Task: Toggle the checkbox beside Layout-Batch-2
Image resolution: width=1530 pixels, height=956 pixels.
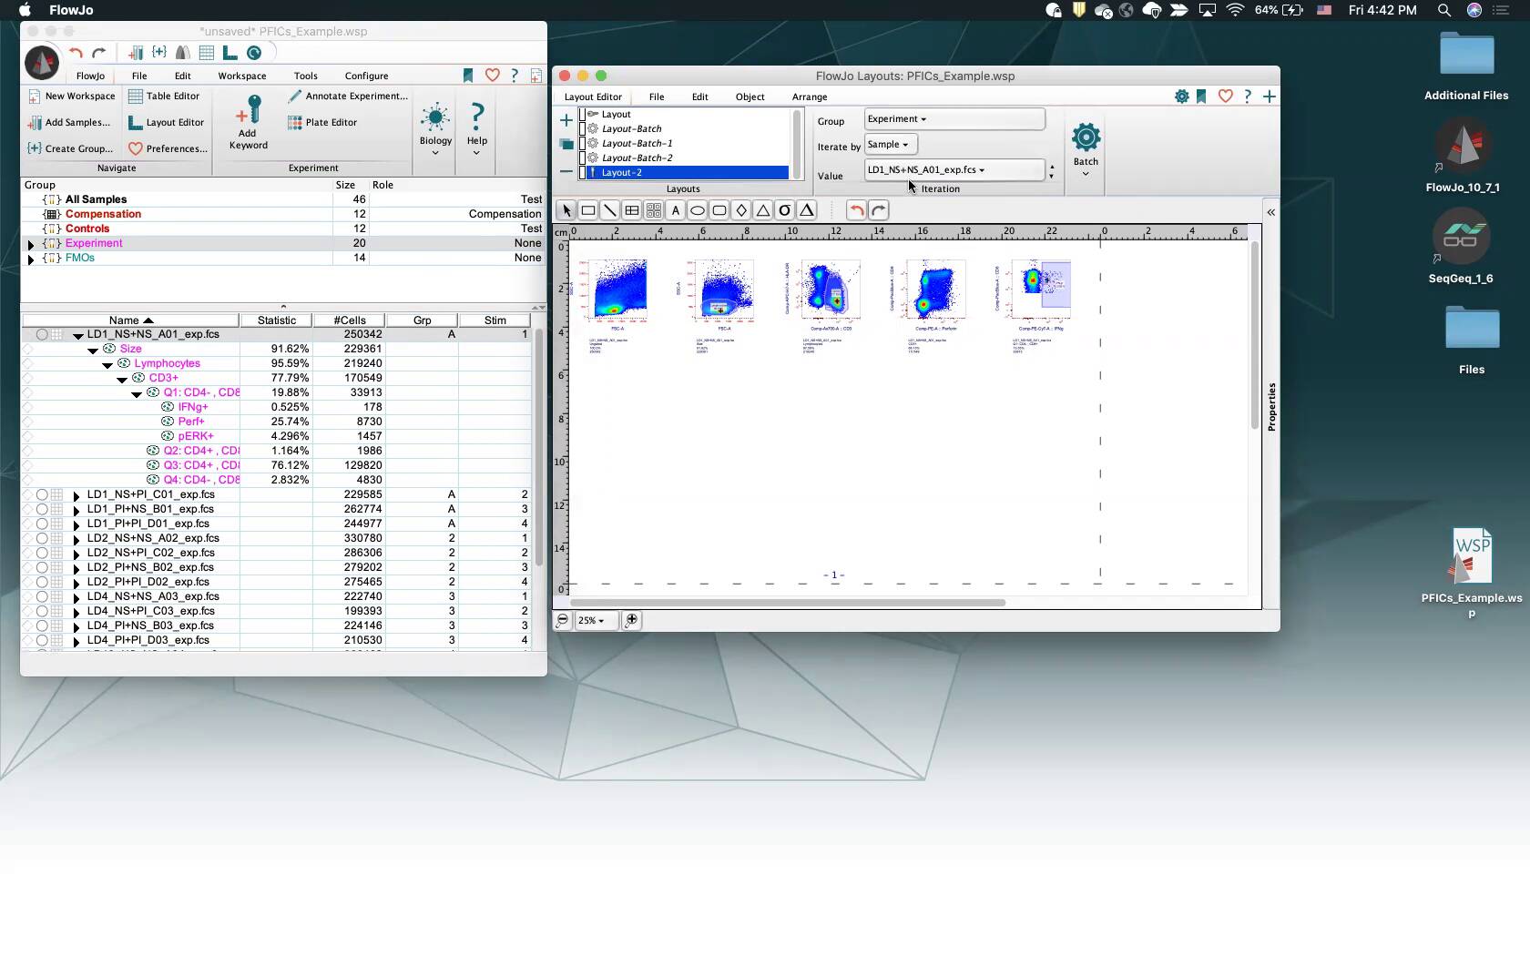Action: click(583, 158)
